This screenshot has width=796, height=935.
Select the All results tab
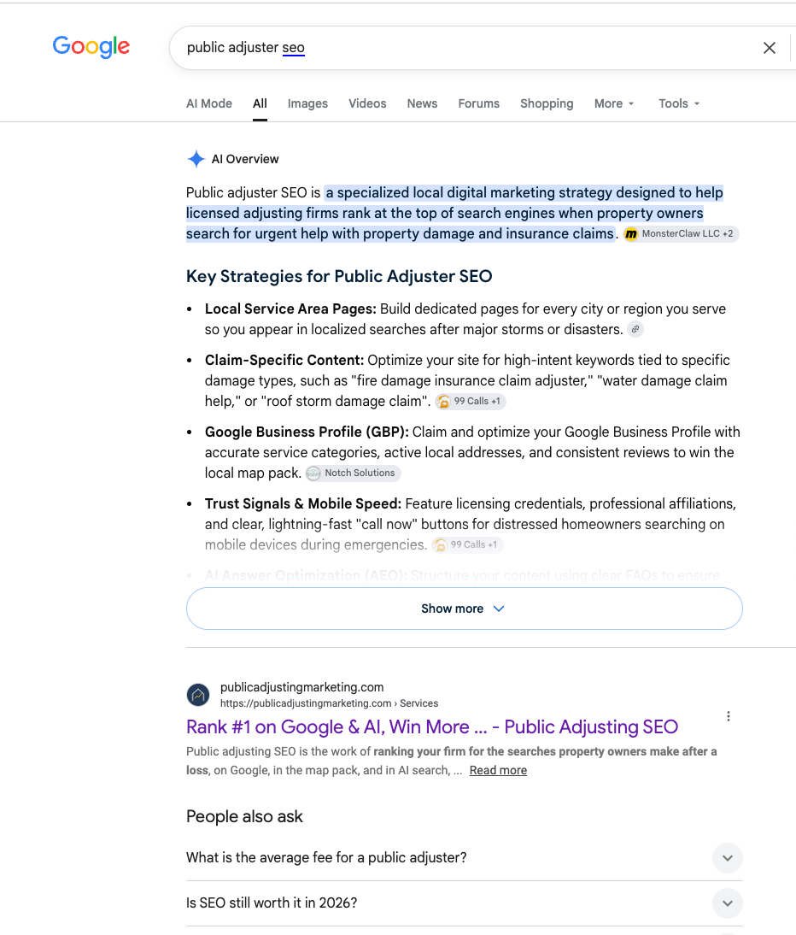tap(260, 103)
